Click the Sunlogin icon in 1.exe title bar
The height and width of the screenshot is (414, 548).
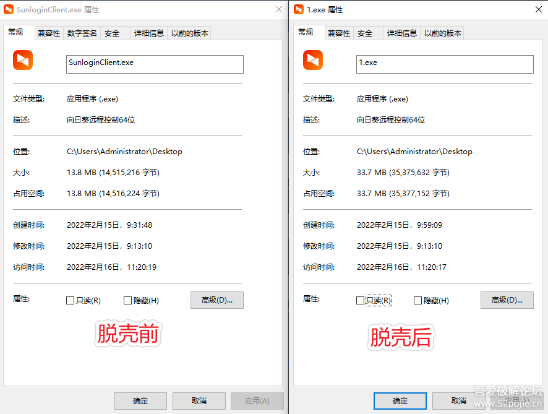(x=299, y=9)
